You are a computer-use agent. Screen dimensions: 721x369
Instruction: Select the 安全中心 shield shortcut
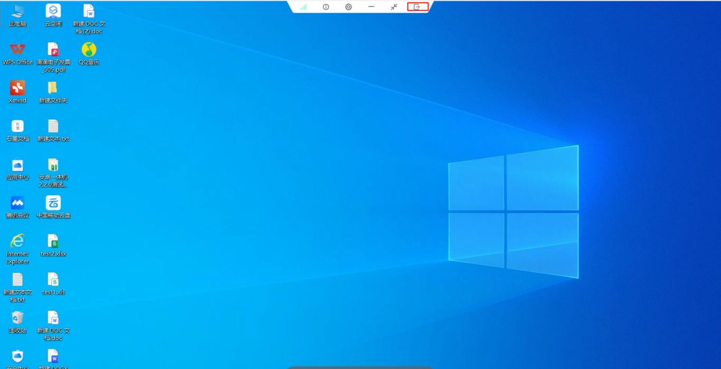coord(17,358)
